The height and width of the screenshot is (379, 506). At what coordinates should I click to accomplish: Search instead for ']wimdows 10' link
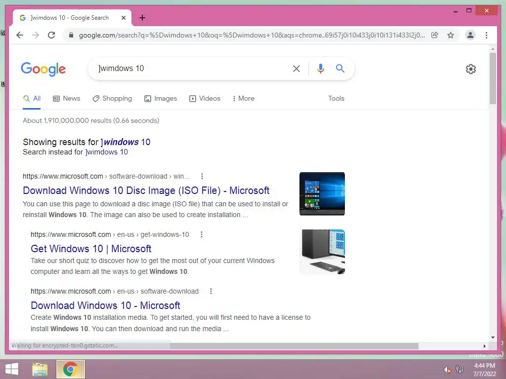tap(107, 152)
